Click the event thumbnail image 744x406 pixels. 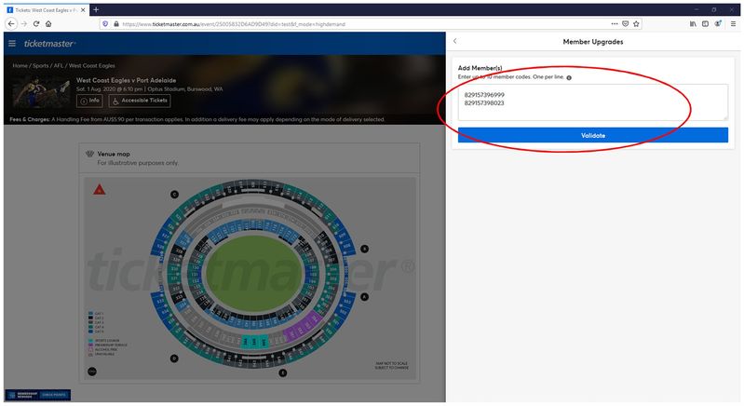pos(41,92)
